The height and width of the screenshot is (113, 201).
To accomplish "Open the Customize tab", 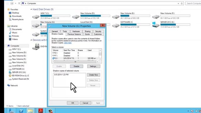I will pos(98,34).
